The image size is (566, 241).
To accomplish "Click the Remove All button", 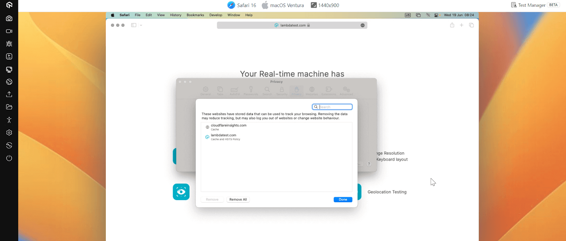I will coord(238,200).
